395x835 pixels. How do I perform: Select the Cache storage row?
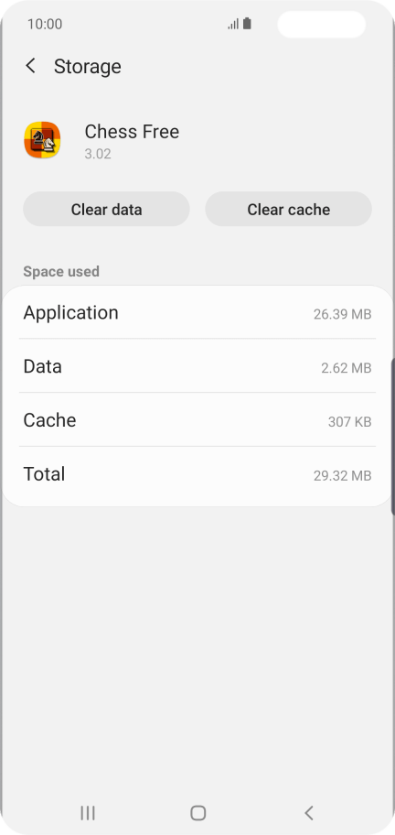point(197,420)
